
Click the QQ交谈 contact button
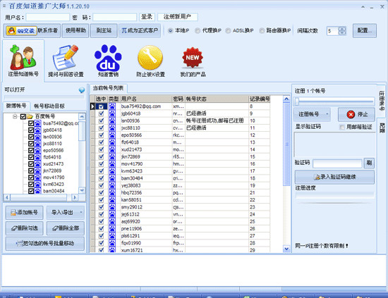[21, 30]
